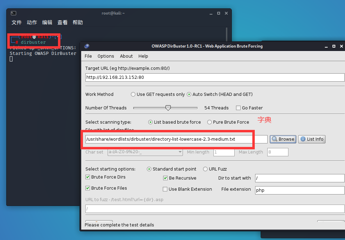Open terminal 文件 menu

(x=17, y=23)
